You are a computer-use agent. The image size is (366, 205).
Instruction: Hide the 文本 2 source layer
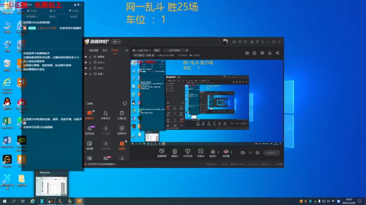point(86,62)
